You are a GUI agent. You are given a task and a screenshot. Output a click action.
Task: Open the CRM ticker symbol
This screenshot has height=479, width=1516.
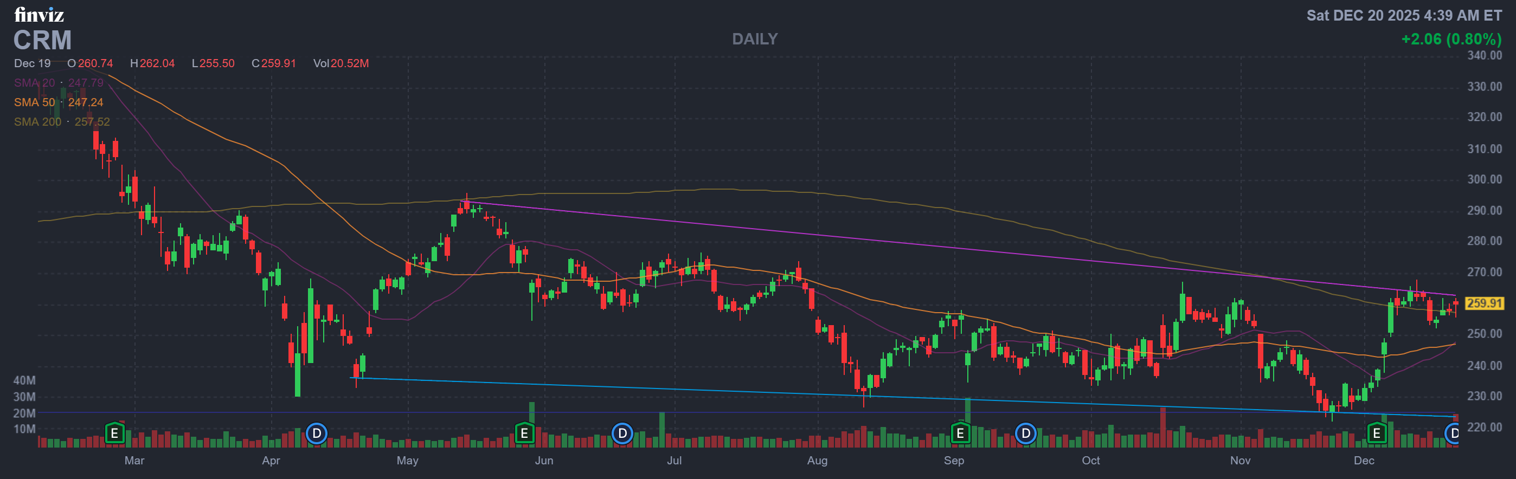tap(42, 41)
